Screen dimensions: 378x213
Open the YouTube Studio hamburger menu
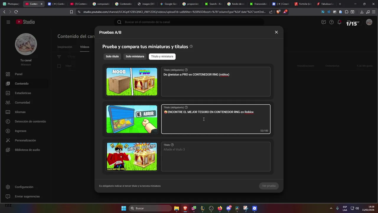[8, 22]
